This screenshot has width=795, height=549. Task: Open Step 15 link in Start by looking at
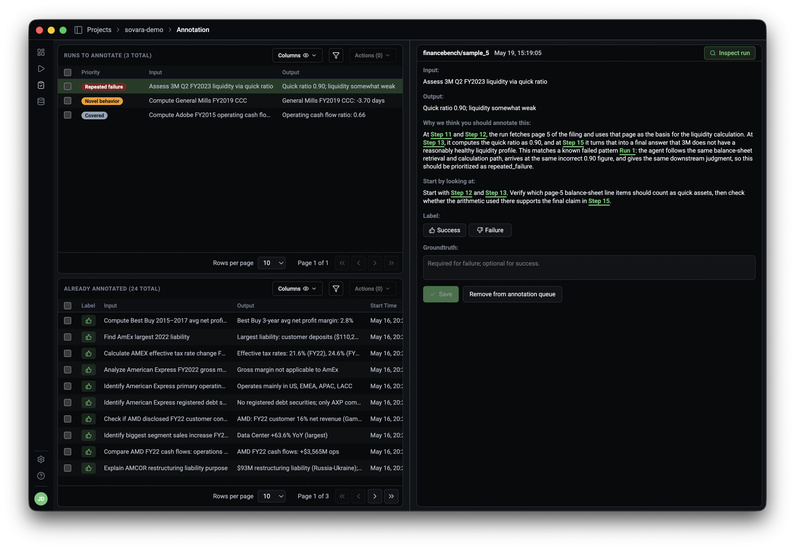click(599, 201)
